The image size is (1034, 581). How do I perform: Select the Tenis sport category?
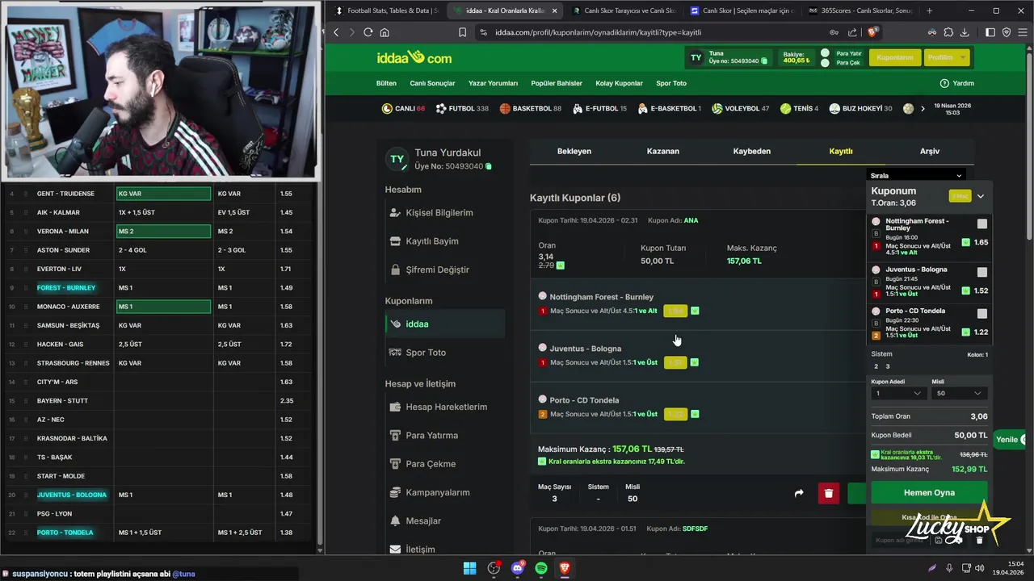(799, 108)
